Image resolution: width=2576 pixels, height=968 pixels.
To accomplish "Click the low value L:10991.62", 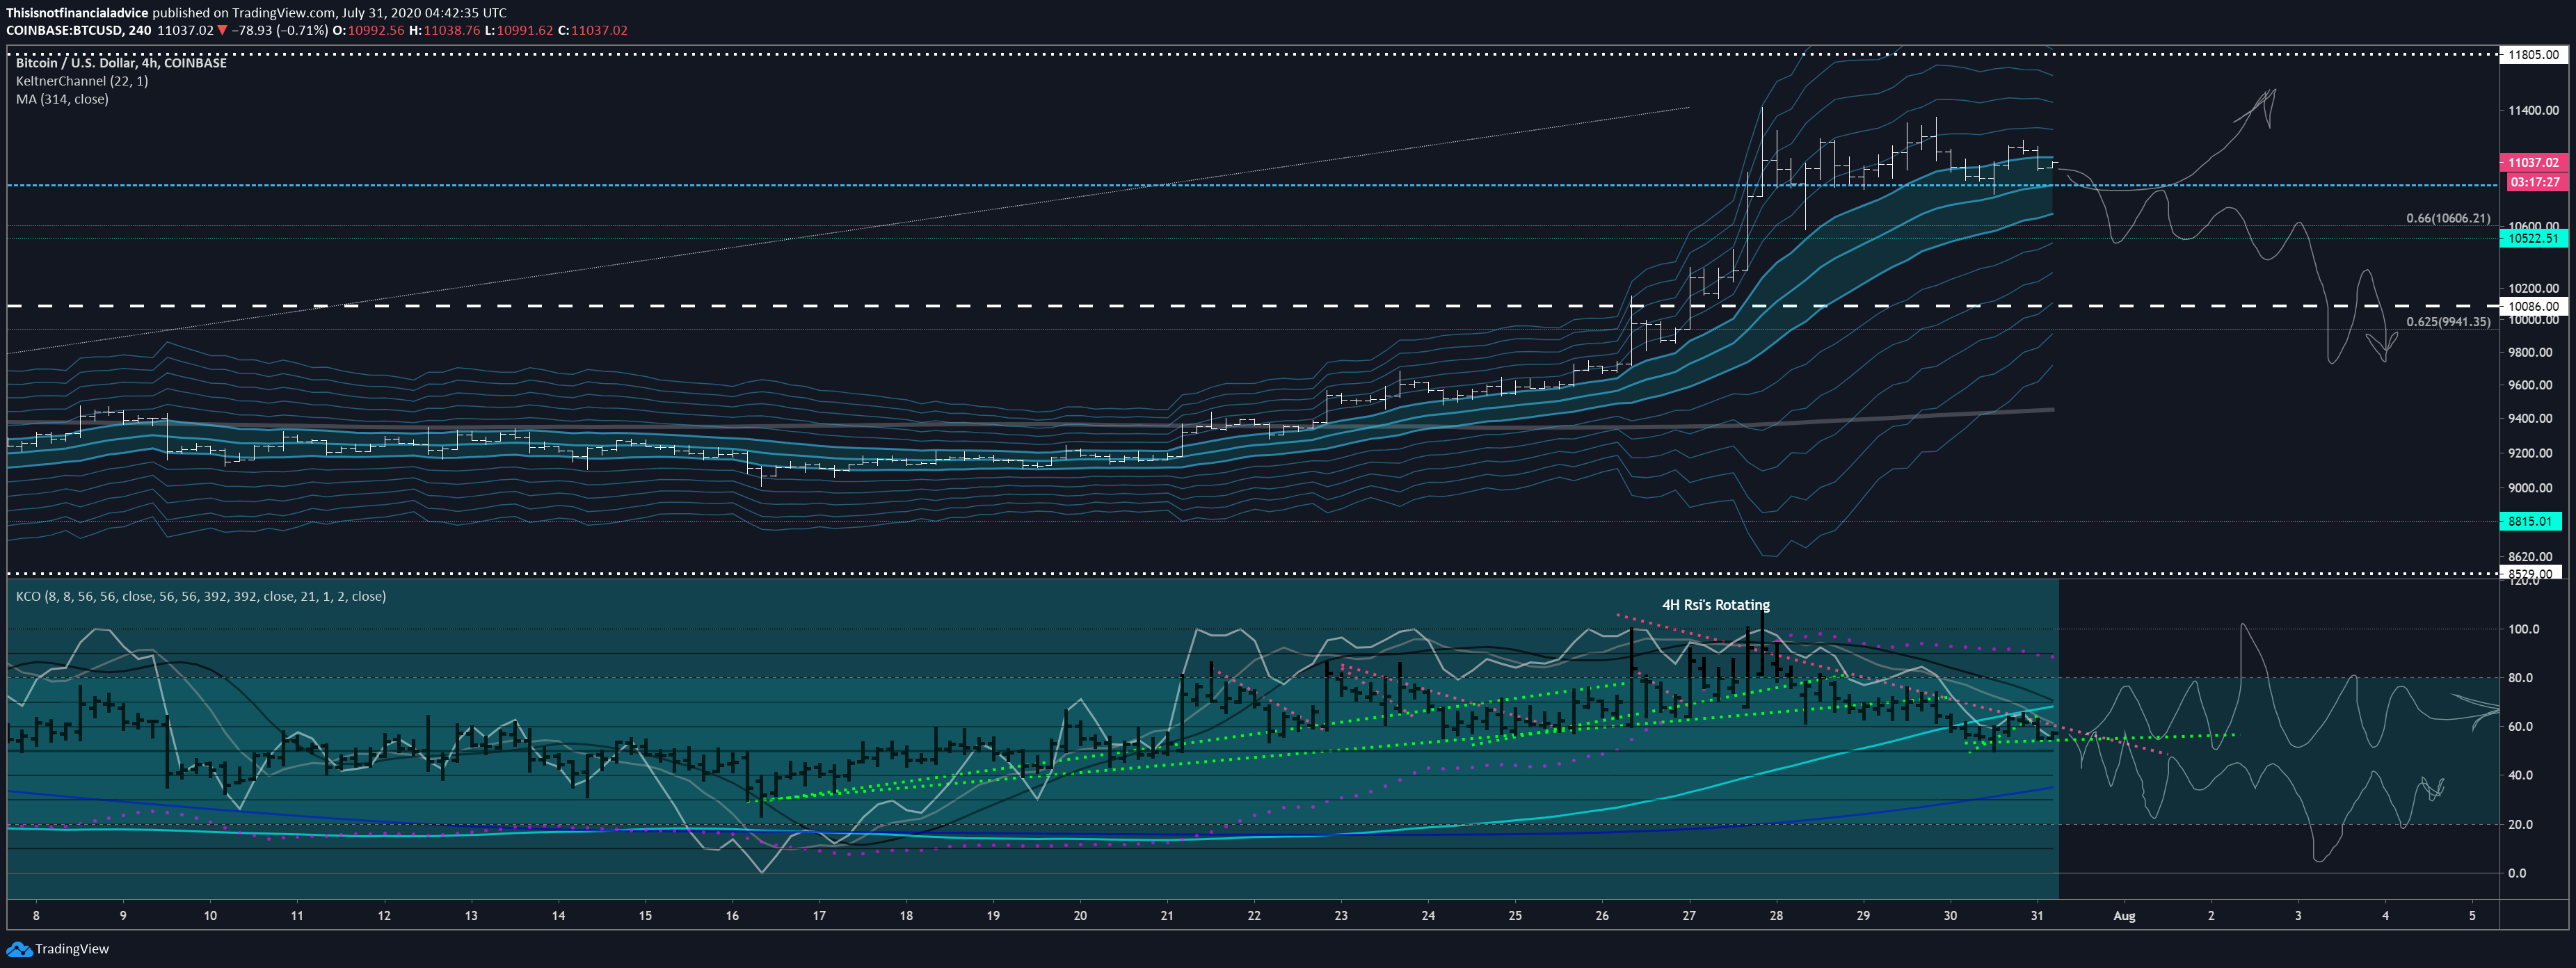I will (519, 30).
